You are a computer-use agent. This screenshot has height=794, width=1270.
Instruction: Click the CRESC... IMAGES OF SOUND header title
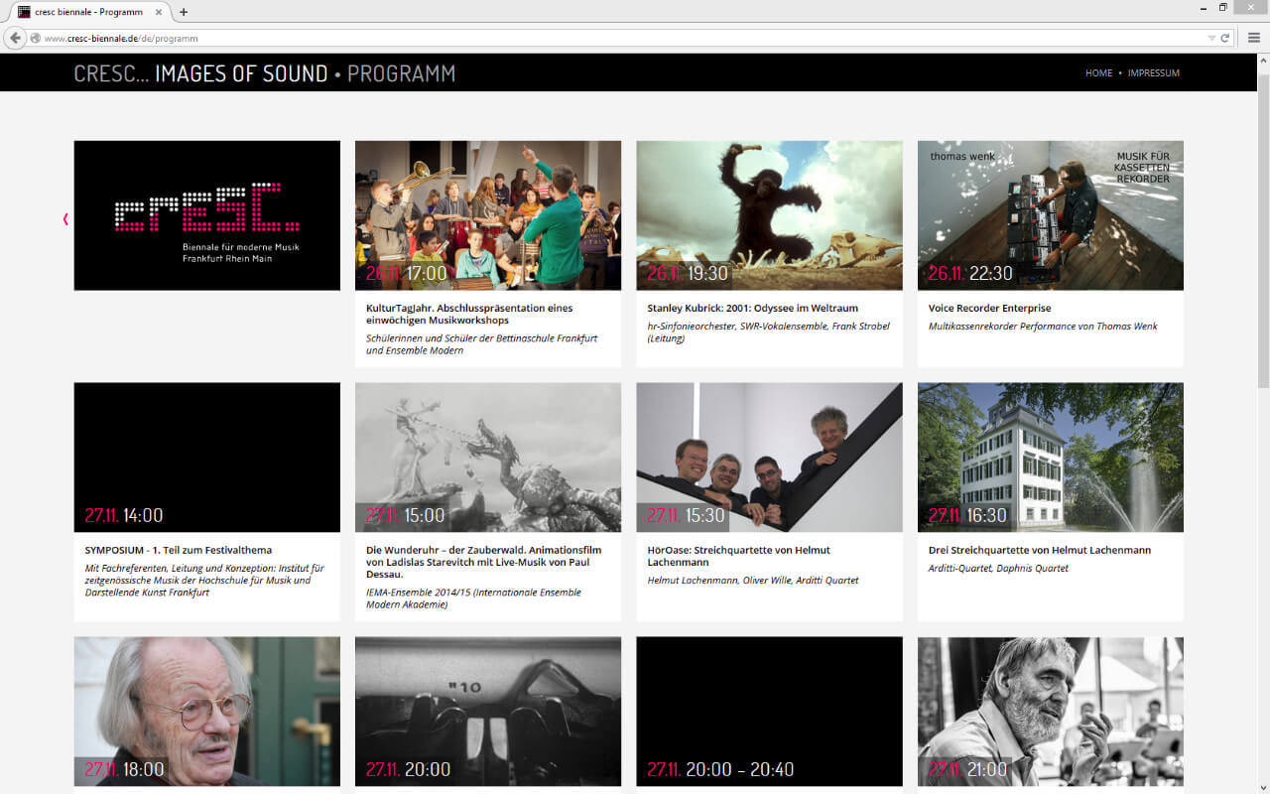click(x=201, y=73)
